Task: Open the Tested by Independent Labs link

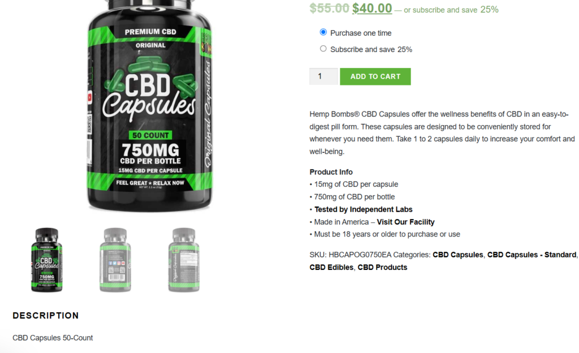Action: 364,209
